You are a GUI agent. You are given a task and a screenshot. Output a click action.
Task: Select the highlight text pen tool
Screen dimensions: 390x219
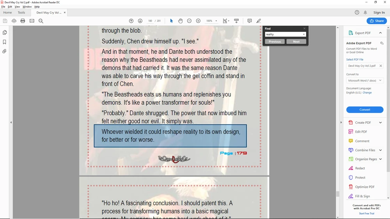click(259, 21)
